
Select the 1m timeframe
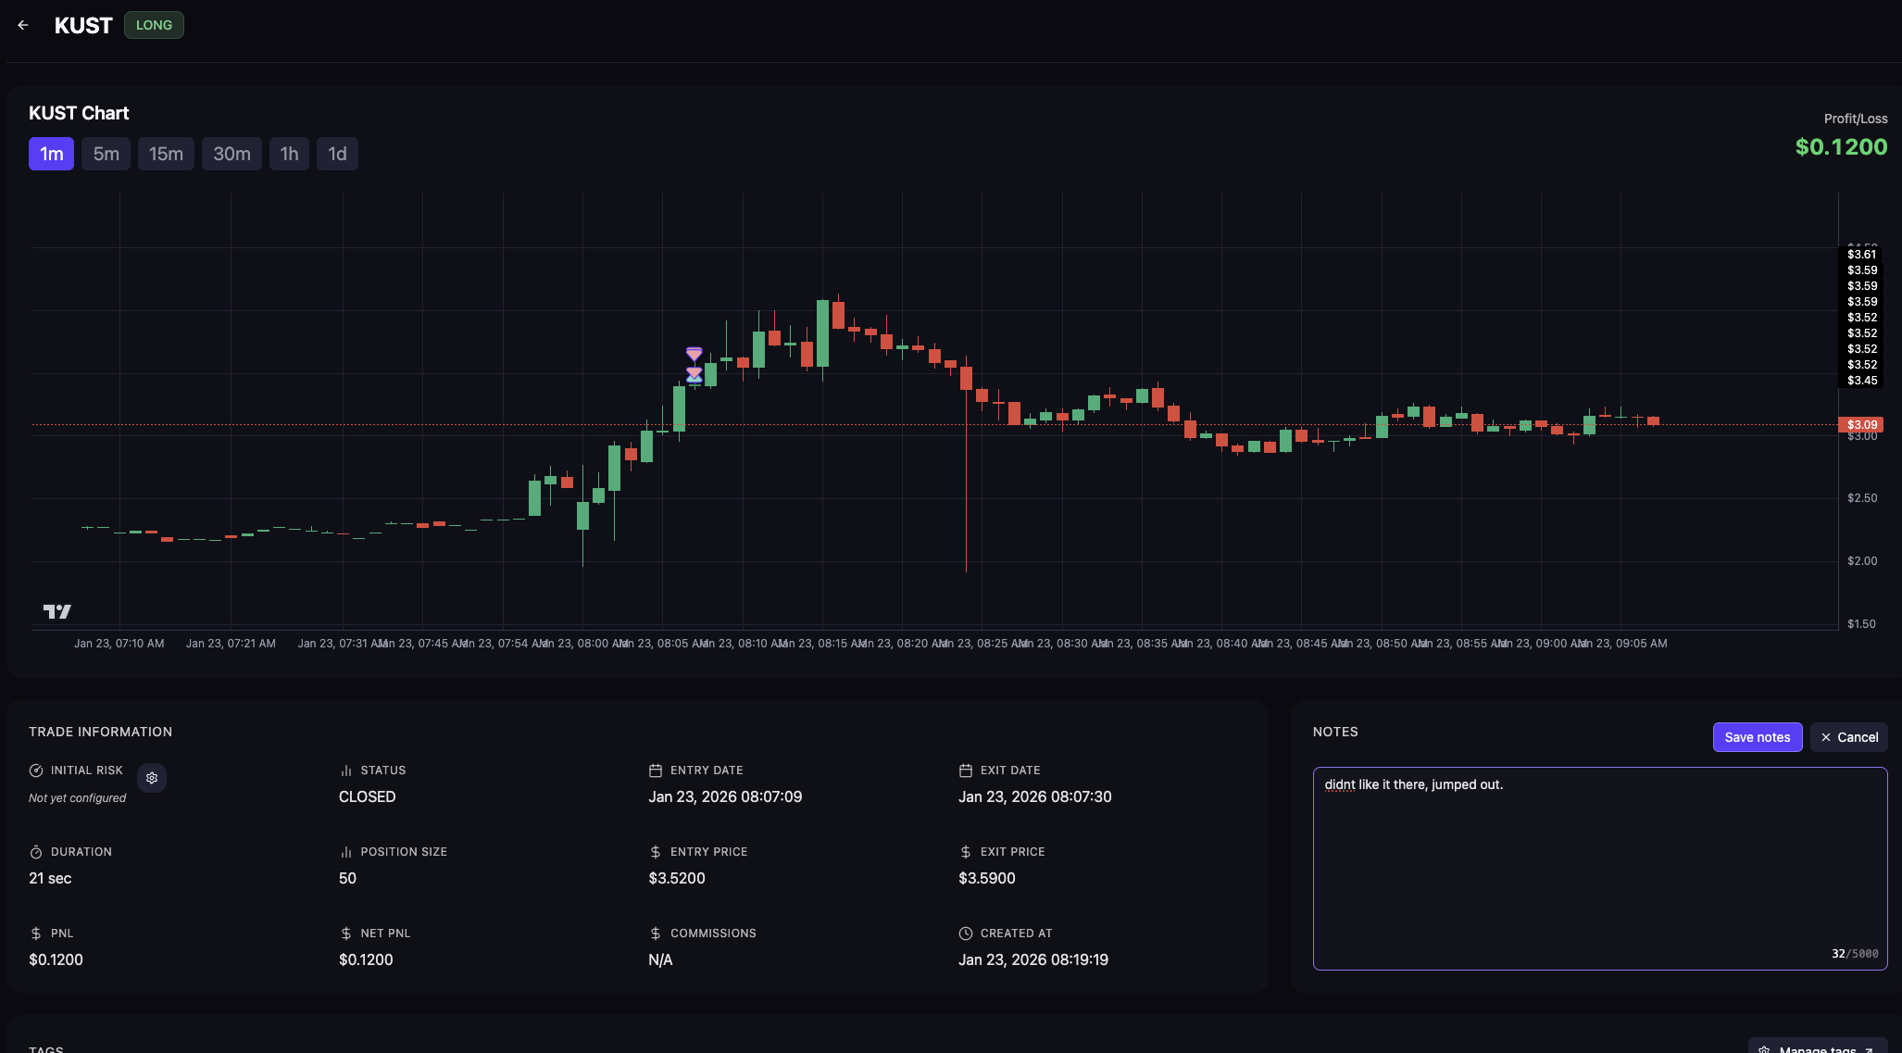point(51,154)
